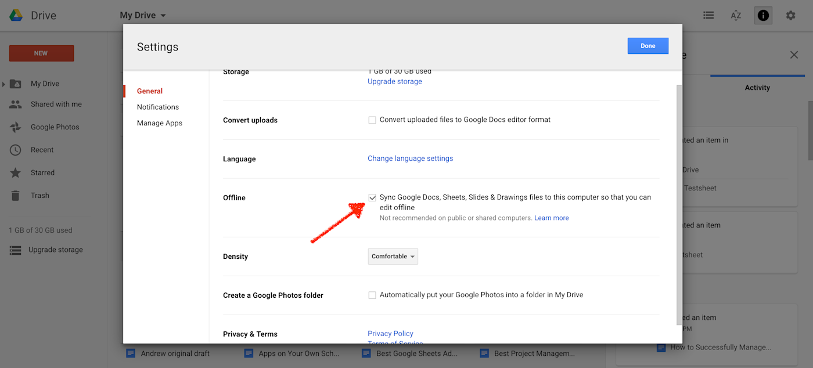Image resolution: width=813 pixels, height=368 pixels.
Task: Switch to list view layout
Action: tap(708, 15)
